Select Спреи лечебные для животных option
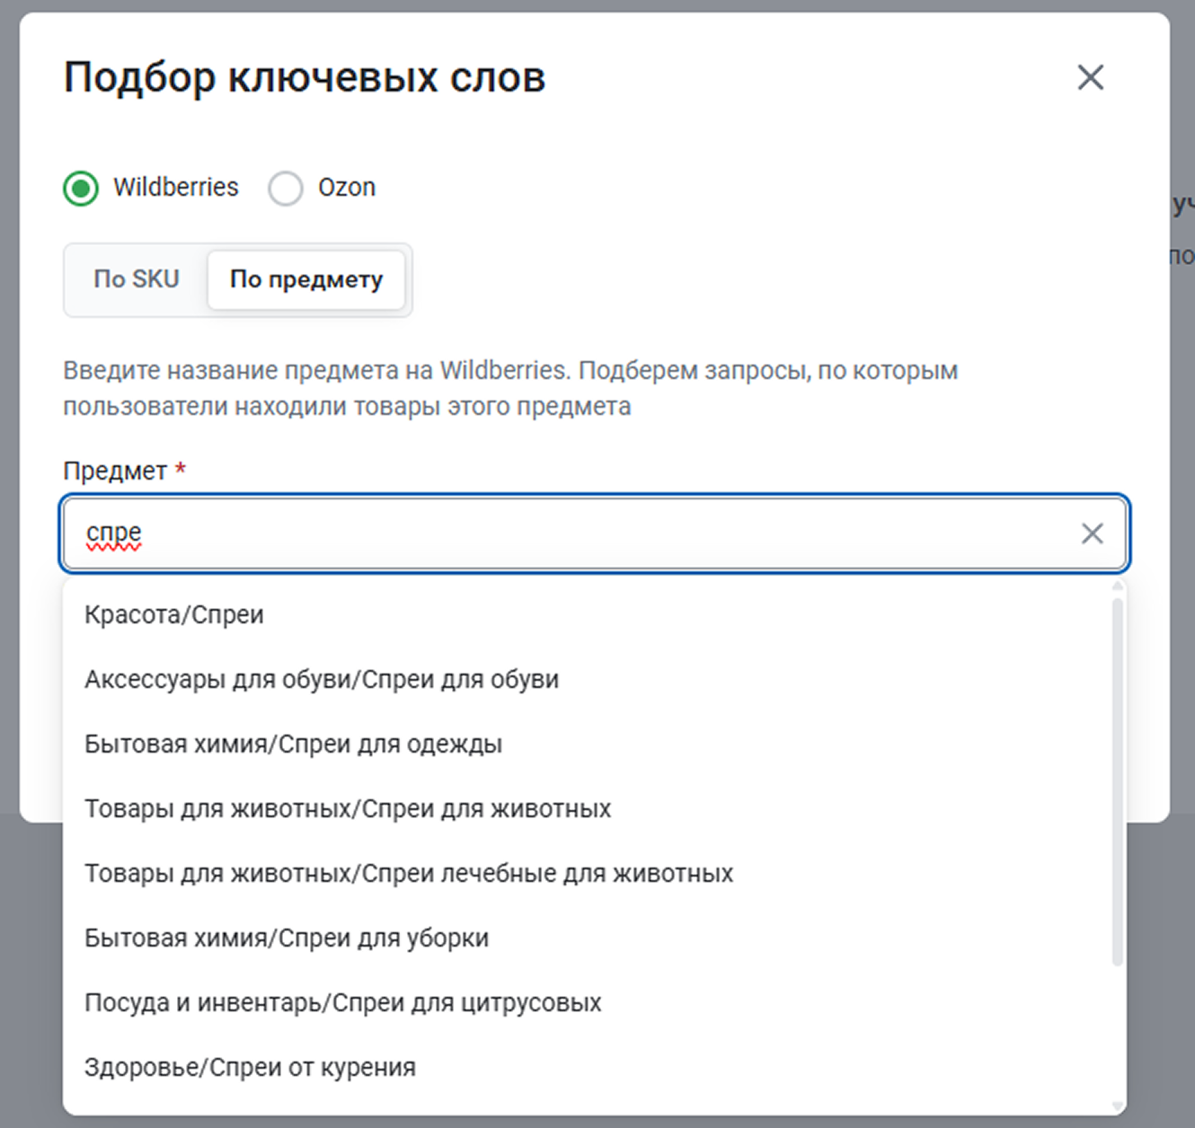Viewport: 1195px width, 1128px height. pos(409,874)
